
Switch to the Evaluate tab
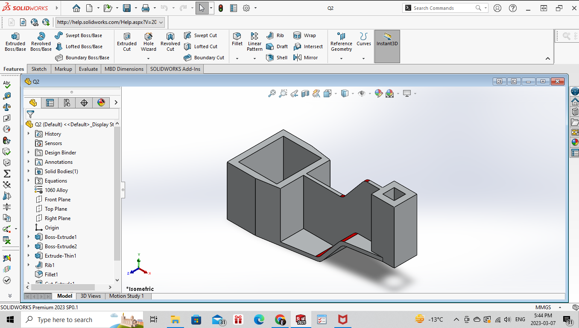(x=88, y=69)
